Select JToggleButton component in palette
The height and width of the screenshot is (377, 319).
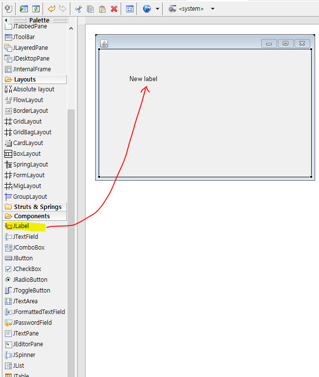tap(28, 291)
